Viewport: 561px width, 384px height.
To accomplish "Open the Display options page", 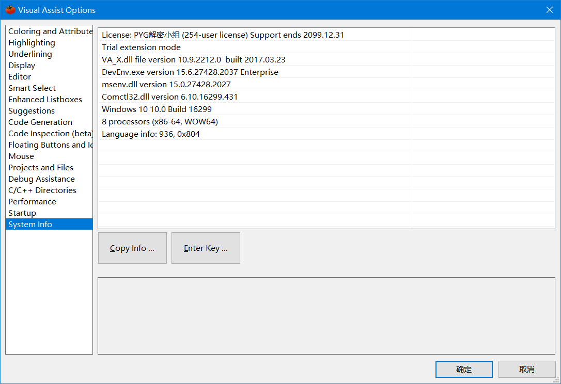I will (x=50, y=66).
